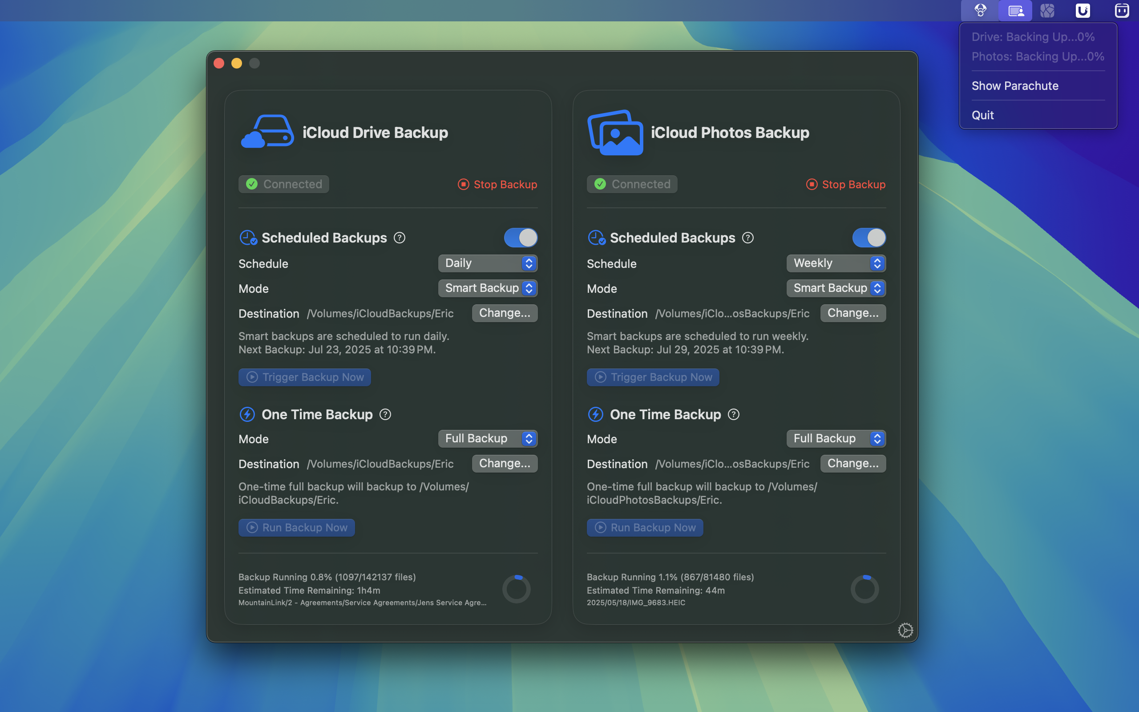Click Photos Trigger Backup Now button
This screenshot has width=1139, height=712.
coord(653,377)
